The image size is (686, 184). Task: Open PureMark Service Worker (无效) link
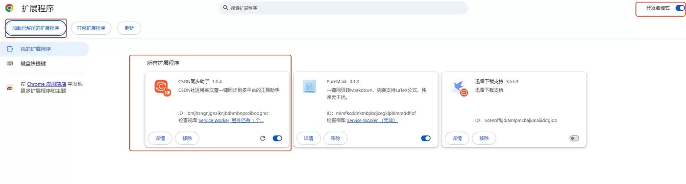pos(372,120)
